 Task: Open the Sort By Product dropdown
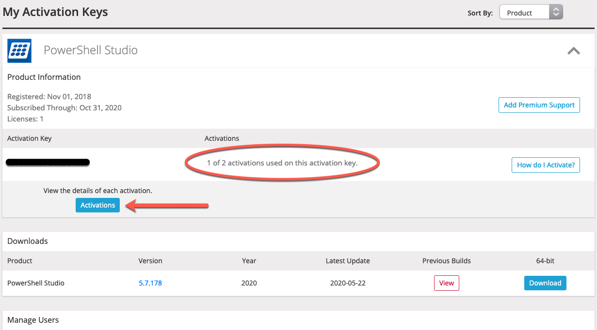point(531,13)
